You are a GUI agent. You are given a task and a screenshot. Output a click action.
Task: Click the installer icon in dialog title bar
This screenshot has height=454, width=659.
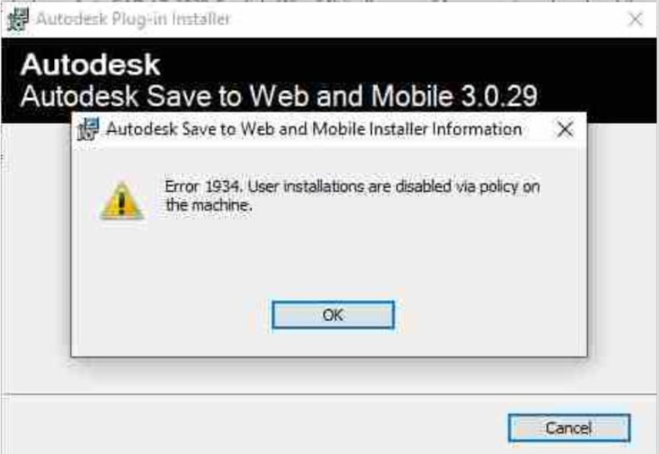88,128
